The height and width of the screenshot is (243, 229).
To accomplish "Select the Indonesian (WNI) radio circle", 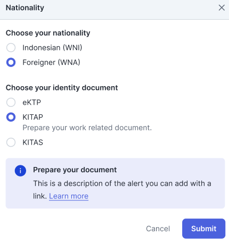I will point(11,48).
